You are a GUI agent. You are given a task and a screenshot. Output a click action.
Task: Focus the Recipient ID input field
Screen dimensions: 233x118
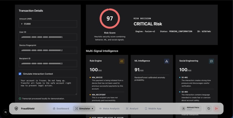(x=48, y=63)
